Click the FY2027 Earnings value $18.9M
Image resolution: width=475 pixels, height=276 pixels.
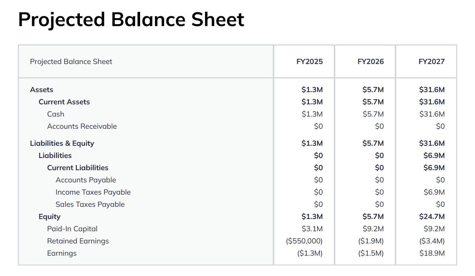click(x=432, y=253)
